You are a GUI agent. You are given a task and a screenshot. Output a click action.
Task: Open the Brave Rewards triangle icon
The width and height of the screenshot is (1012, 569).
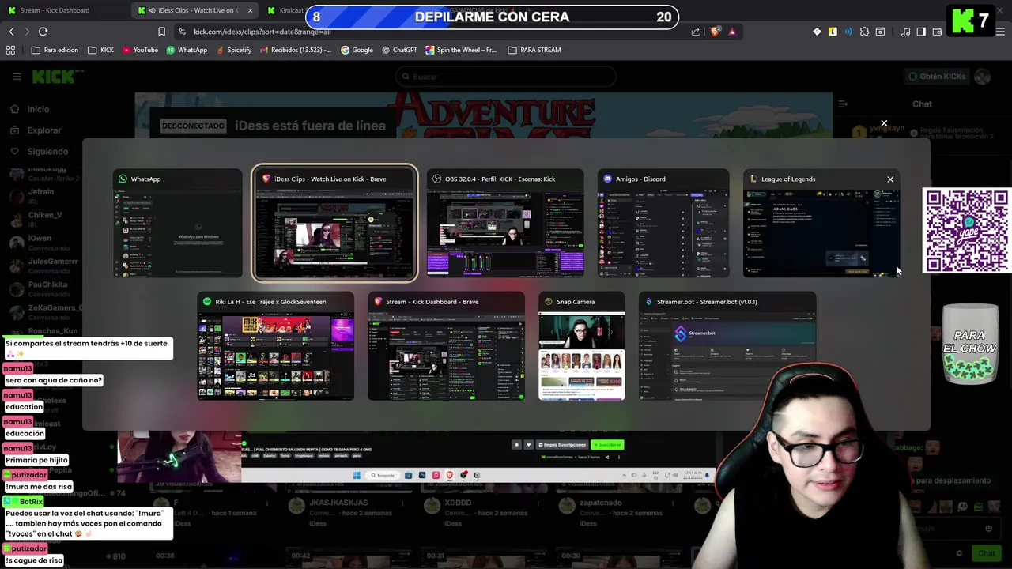[x=732, y=32]
